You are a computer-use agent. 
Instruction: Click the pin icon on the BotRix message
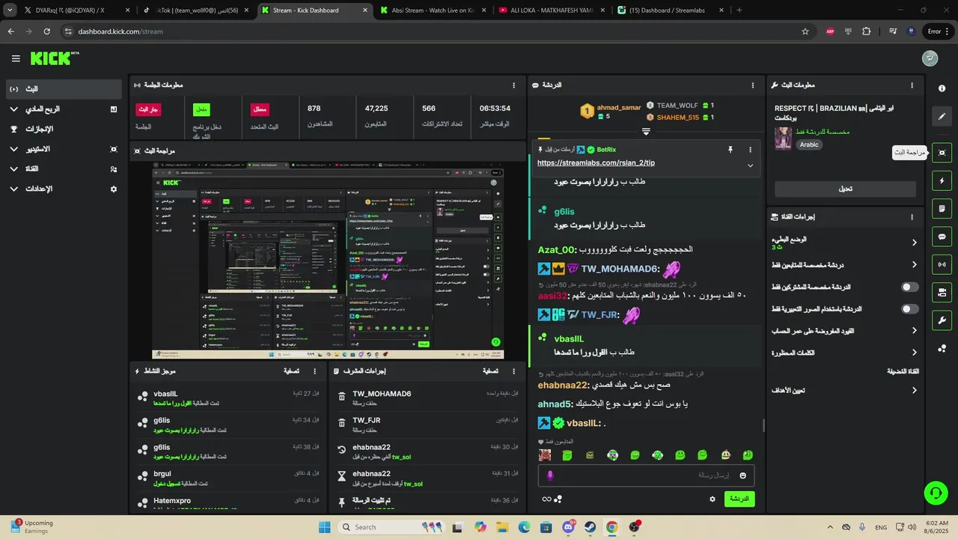point(730,150)
